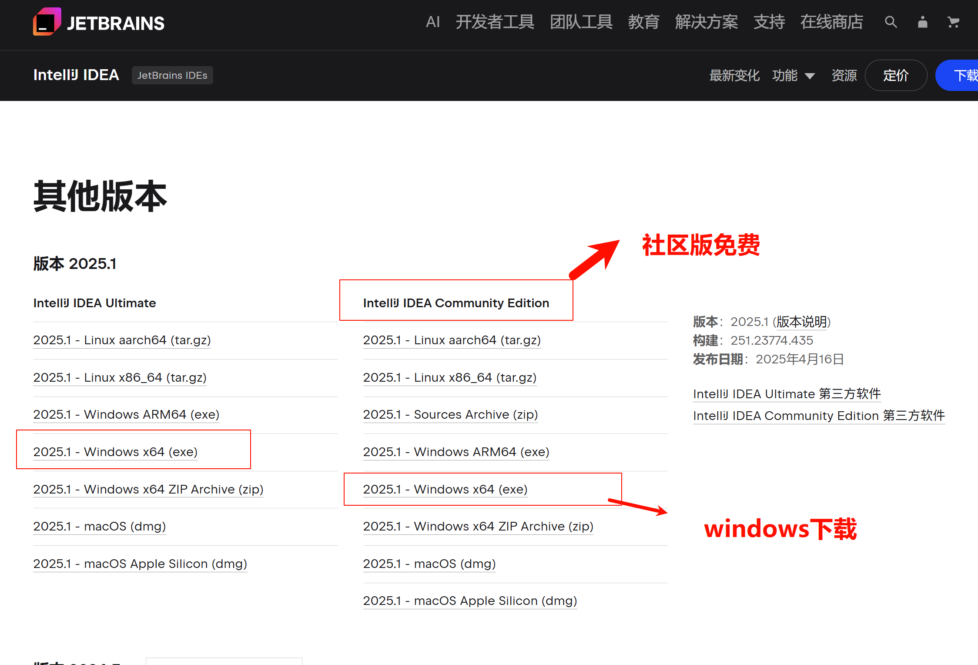Open the shopping cart icon
The height and width of the screenshot is (665, 978).
[x=953, y=22]
